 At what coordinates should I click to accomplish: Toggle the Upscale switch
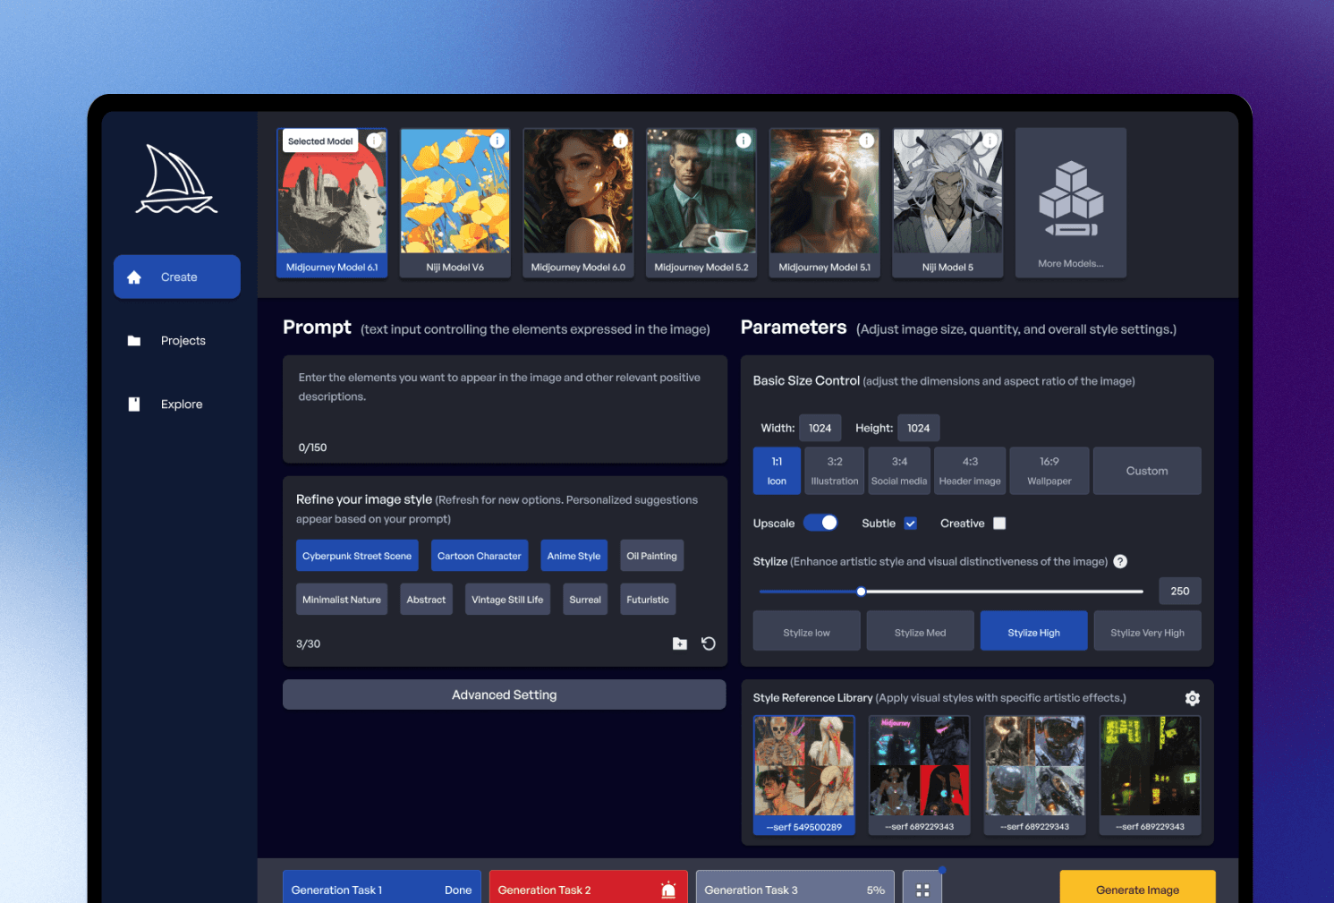coord(820,524)
